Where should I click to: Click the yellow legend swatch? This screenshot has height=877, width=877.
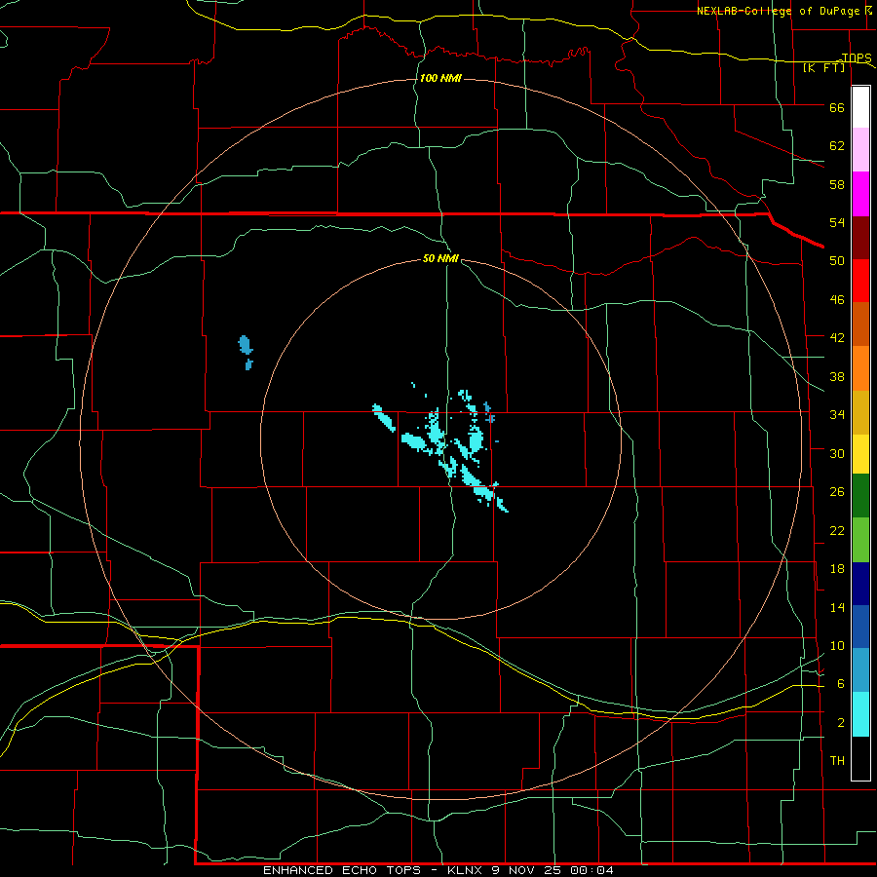click(860, 453)
